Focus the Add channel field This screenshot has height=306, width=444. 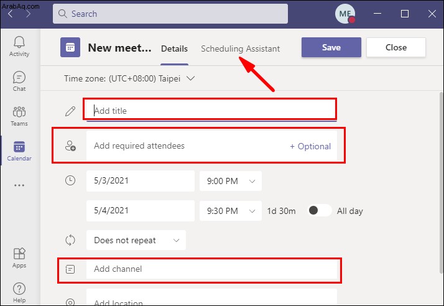(x=211, y=269)
